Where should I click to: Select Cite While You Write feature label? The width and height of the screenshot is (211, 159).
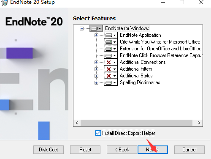click(x=160, y=42)
